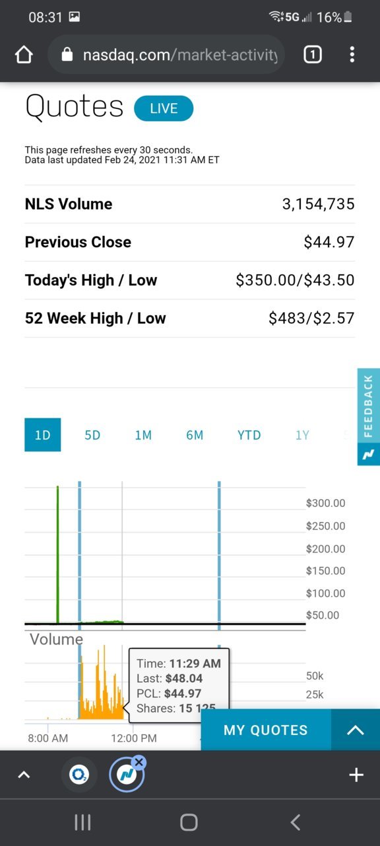Select the YTD chart range
380x846 pixels.
(249, 435)
